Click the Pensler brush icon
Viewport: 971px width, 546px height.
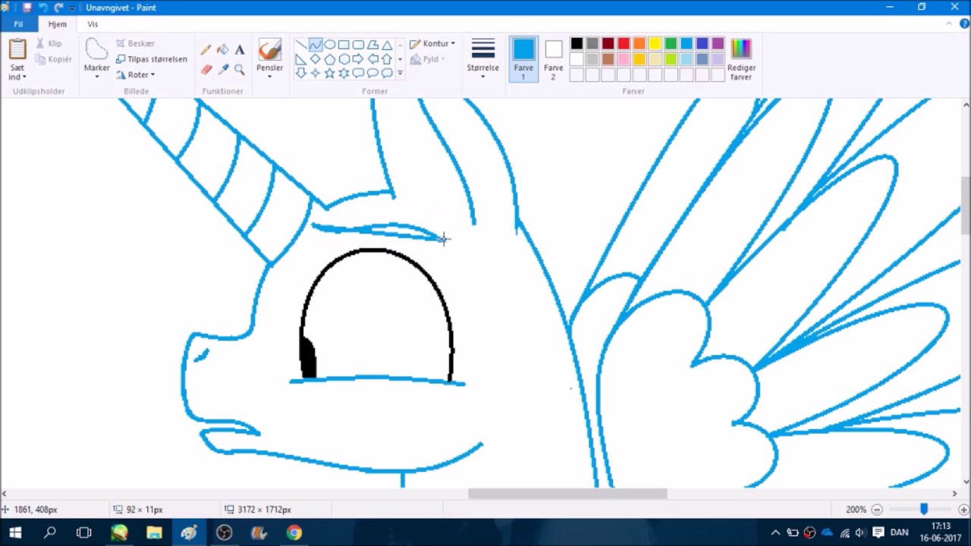[x=269, y=50]
